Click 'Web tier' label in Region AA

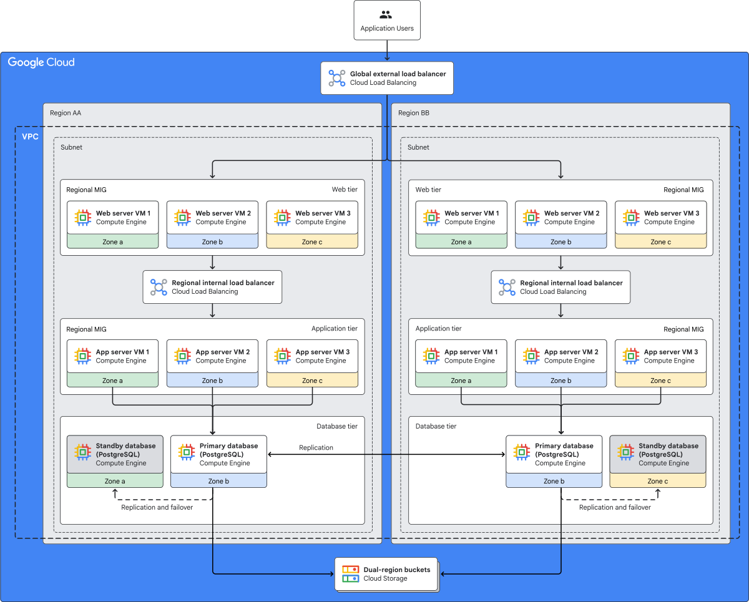click(345, 190)
